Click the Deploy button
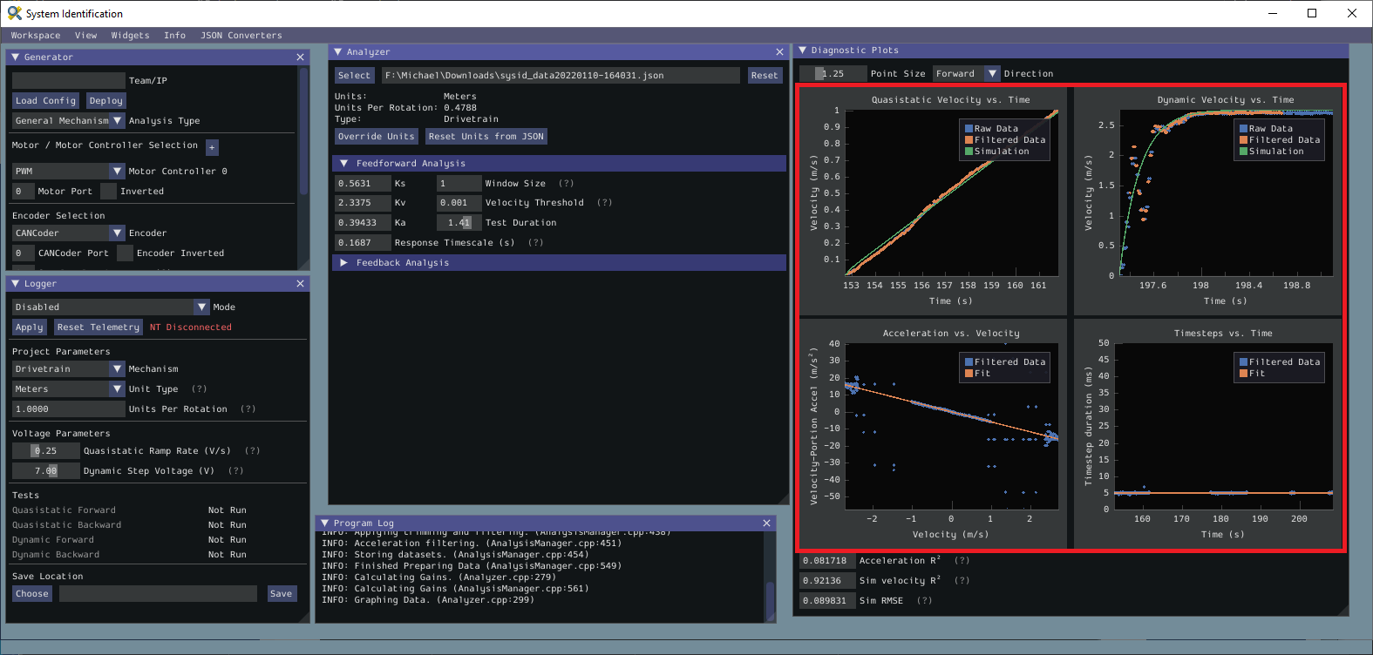1373x655 pixels. (106, 101)
